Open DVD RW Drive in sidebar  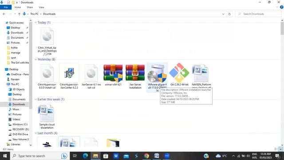point(20,134)
